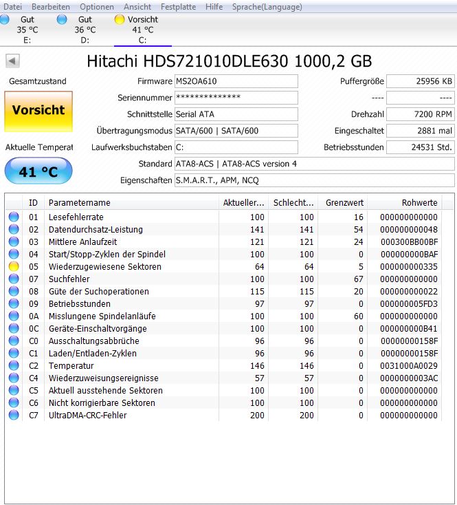Click the Eigenschaften field S.M.A.R.T., APM, NCQ
457x505 pixels.
point(314,180)
